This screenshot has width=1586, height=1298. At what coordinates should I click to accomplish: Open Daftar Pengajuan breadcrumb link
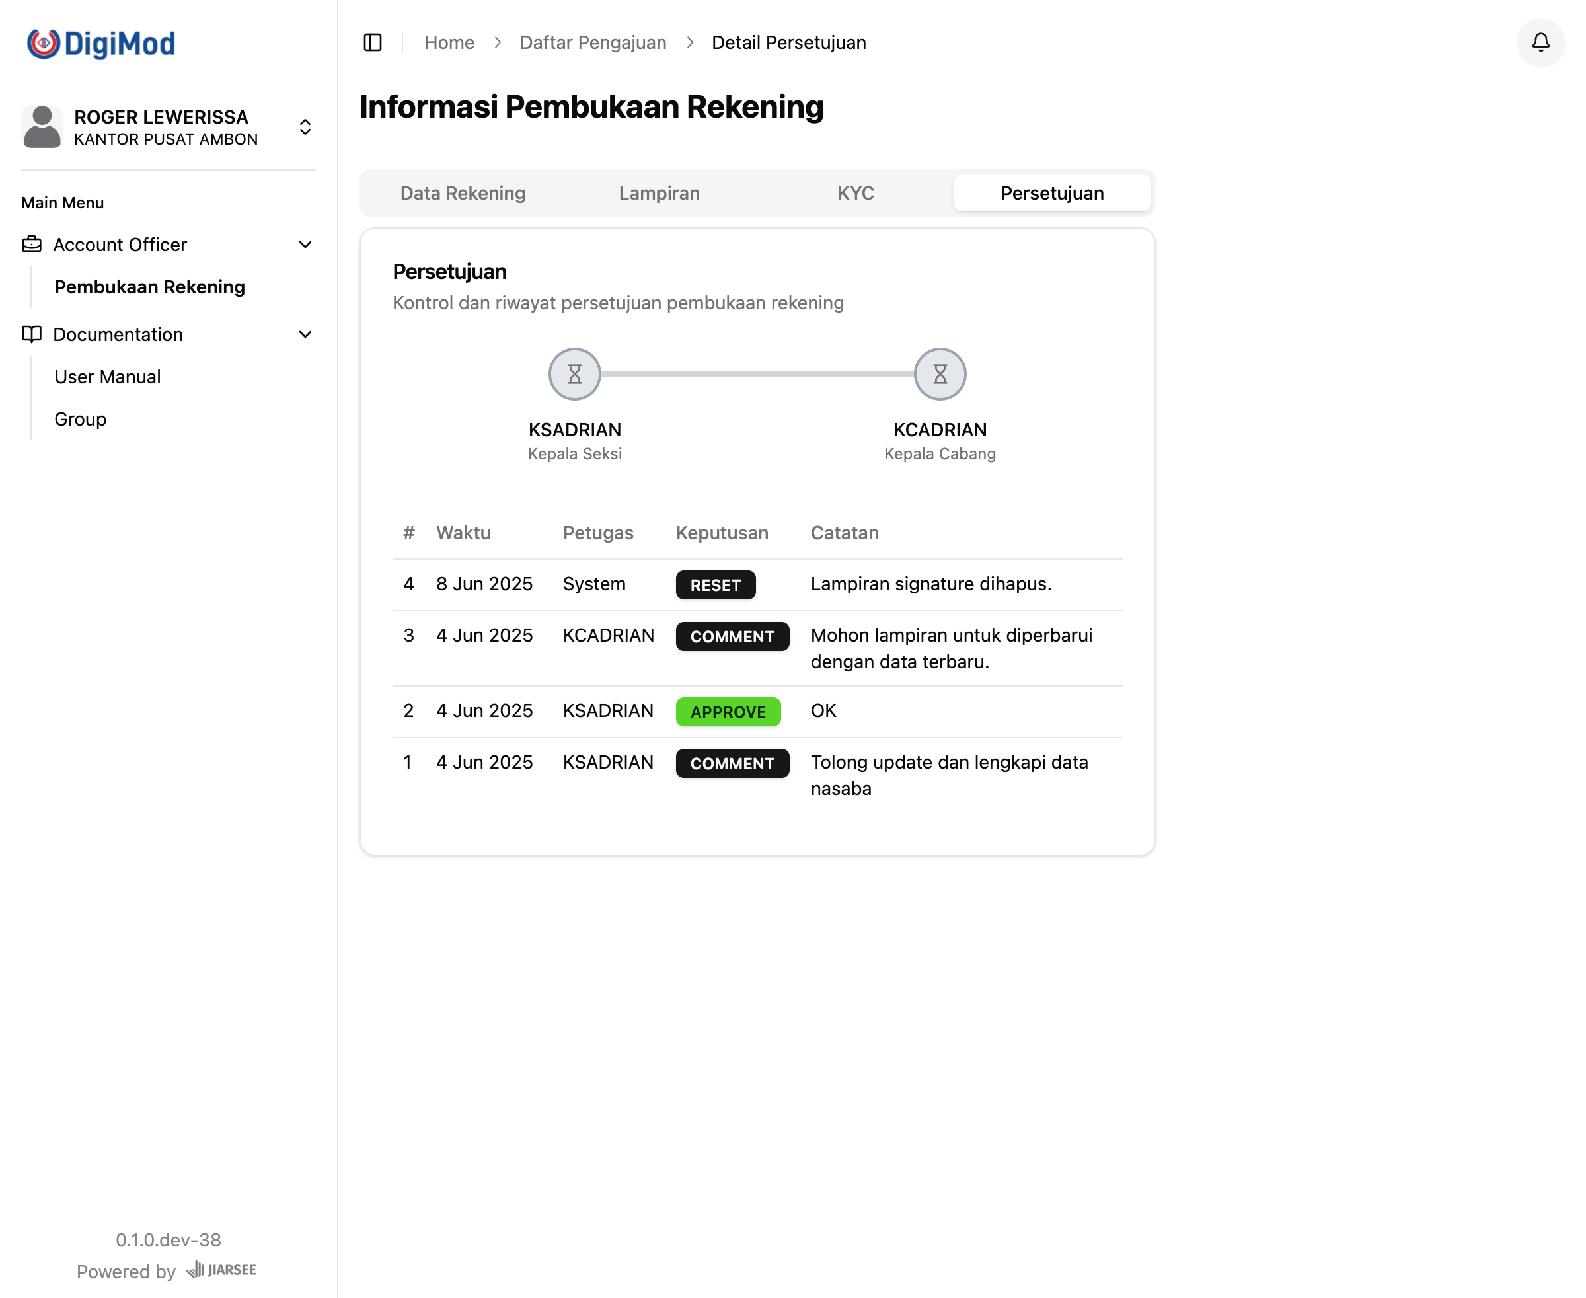pos(592,42)
